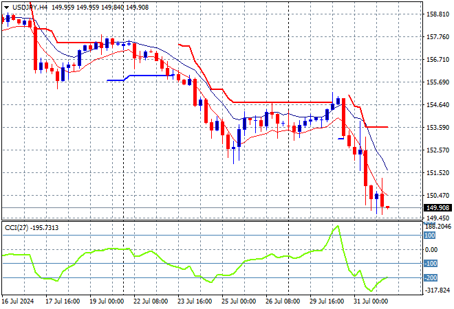Click the CCI 0.00 level label

coord(431,249)
